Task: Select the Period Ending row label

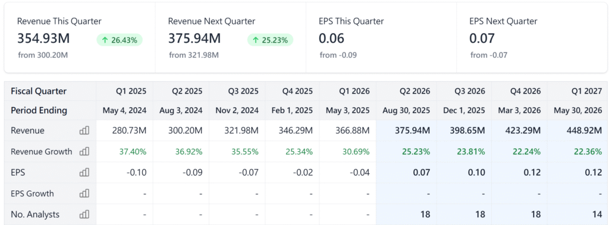Action: 39,110
